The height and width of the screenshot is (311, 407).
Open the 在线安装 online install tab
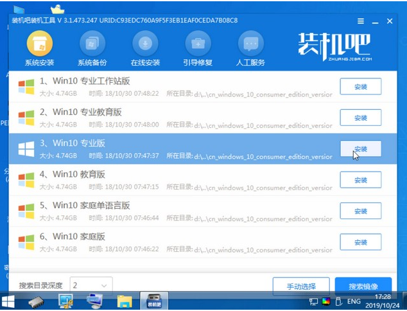coord(145,49)
